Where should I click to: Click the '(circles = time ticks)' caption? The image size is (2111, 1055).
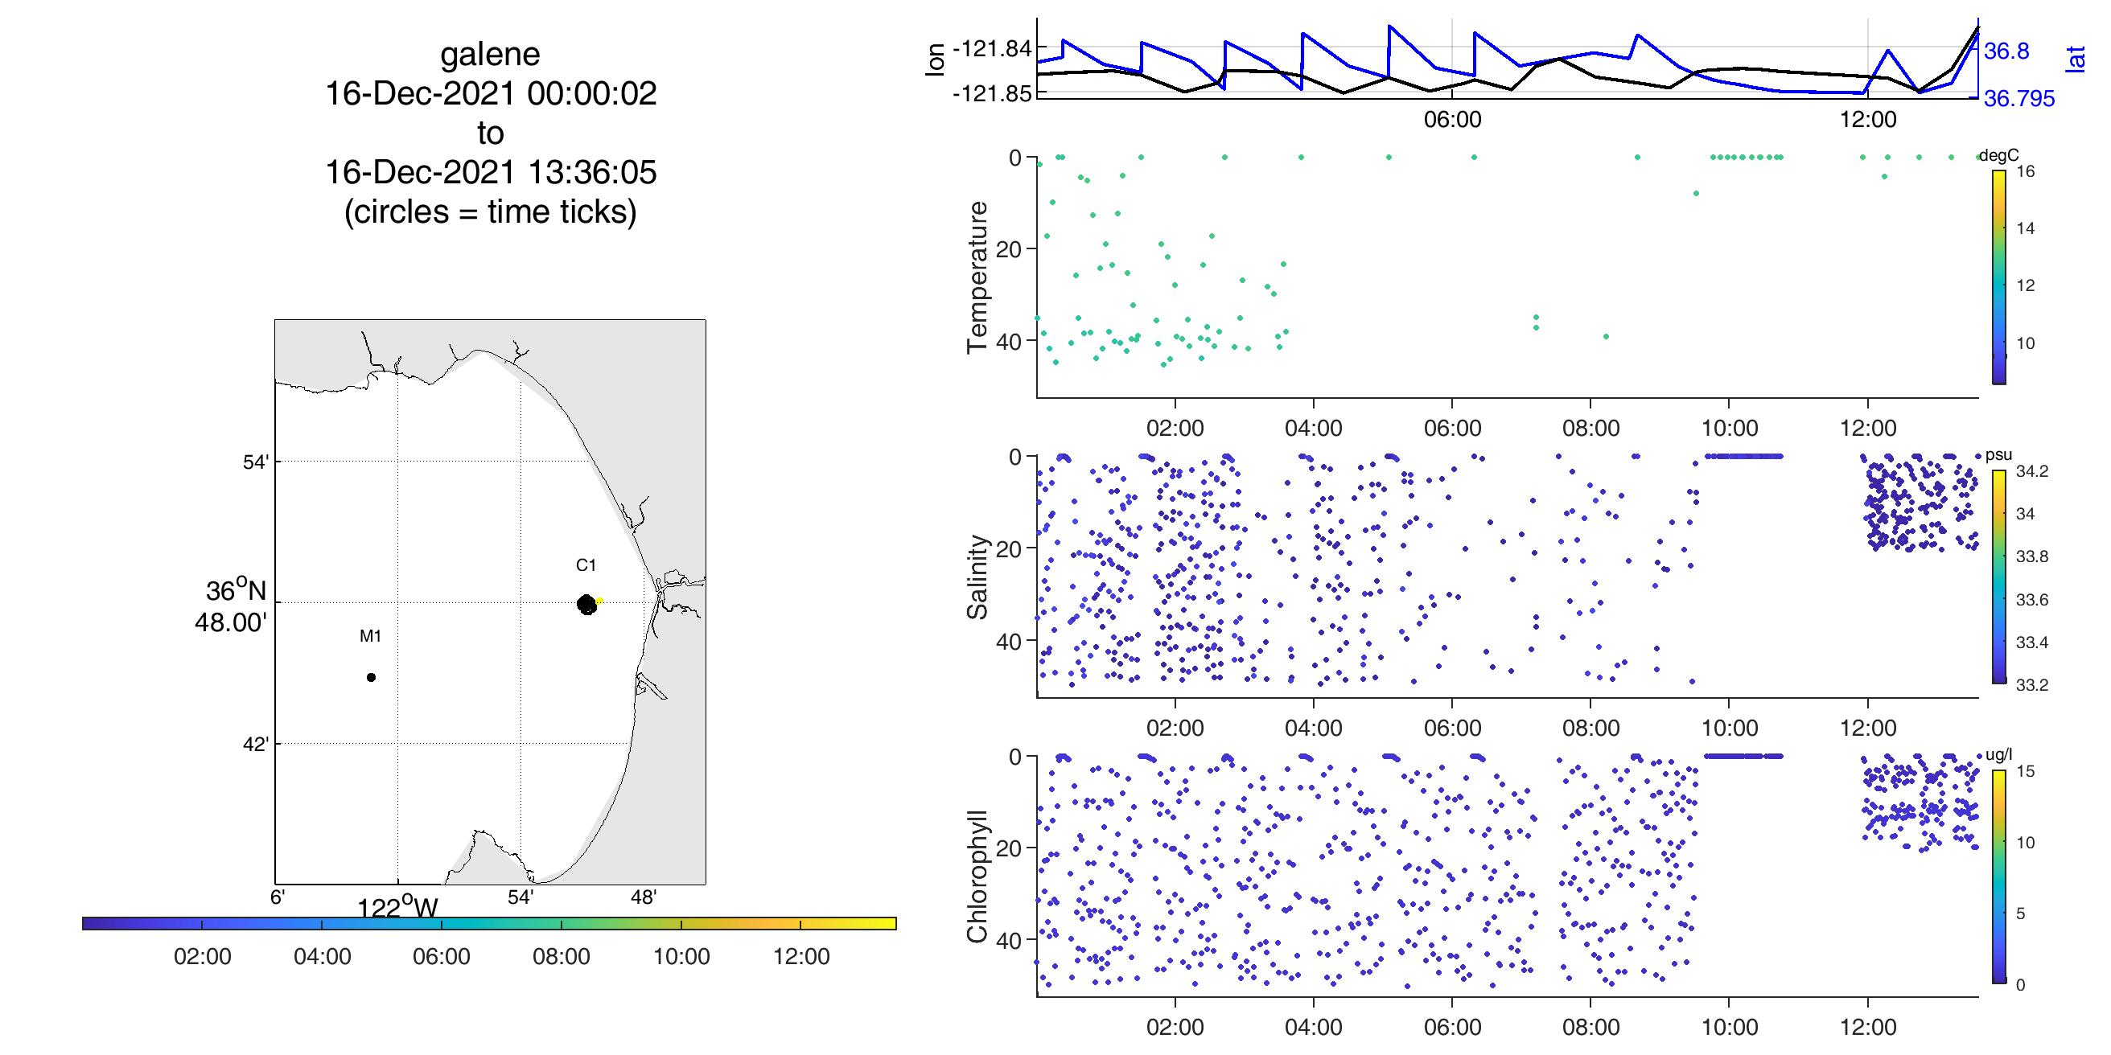click(x=490, y=212)
